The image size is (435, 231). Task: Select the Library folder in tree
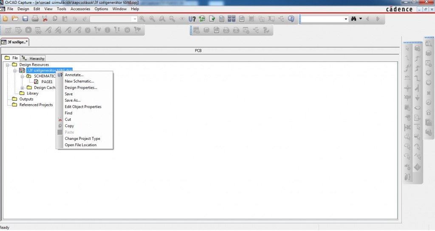coord(32,94)
